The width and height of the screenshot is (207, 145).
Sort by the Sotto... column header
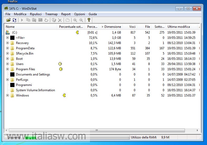[159, 27]
